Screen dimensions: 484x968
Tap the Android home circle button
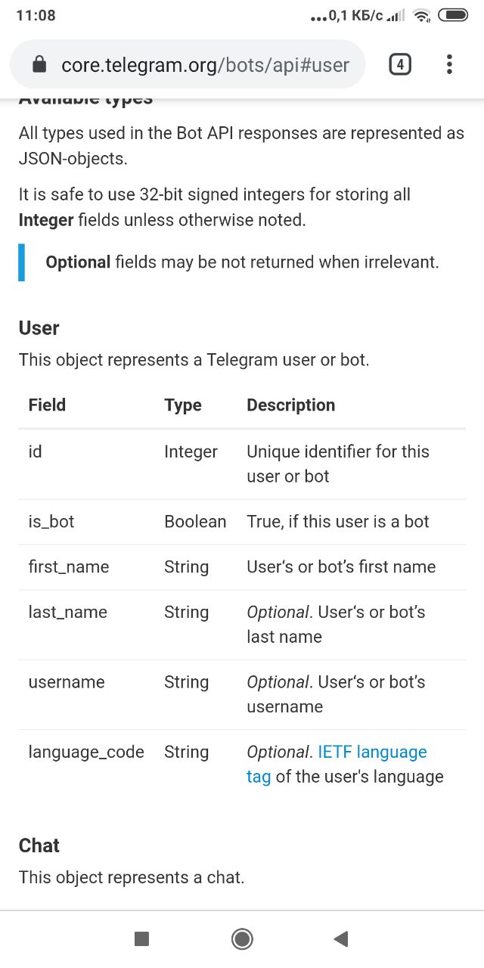coord(242,939)
